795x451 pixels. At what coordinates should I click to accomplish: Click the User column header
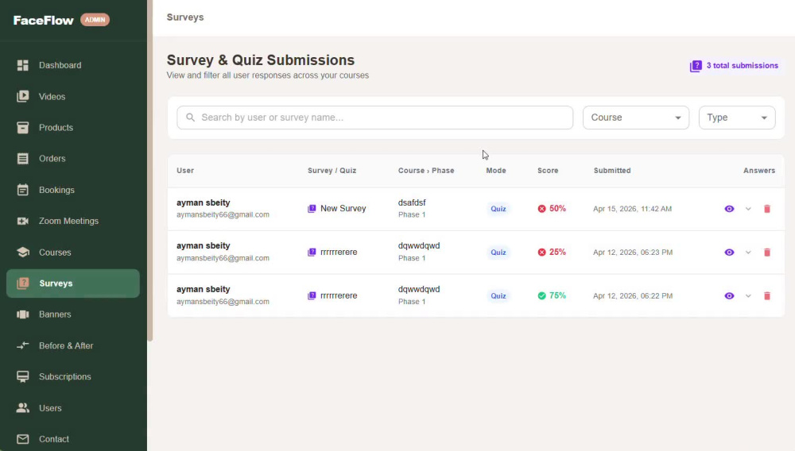[185, 171]
